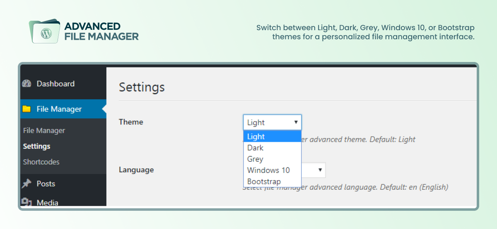
Task: Expand the Language dropdown arrow
Action: pyautogui.click(x=320, y=170)
